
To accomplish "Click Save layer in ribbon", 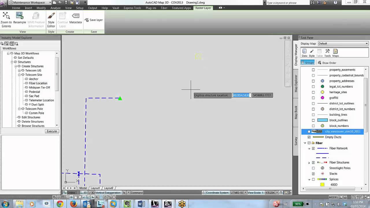I will [x=94, y=20].
